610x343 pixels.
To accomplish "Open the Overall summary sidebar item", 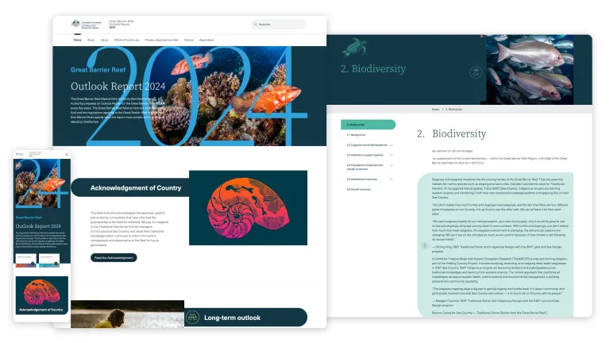I will 359,189.
